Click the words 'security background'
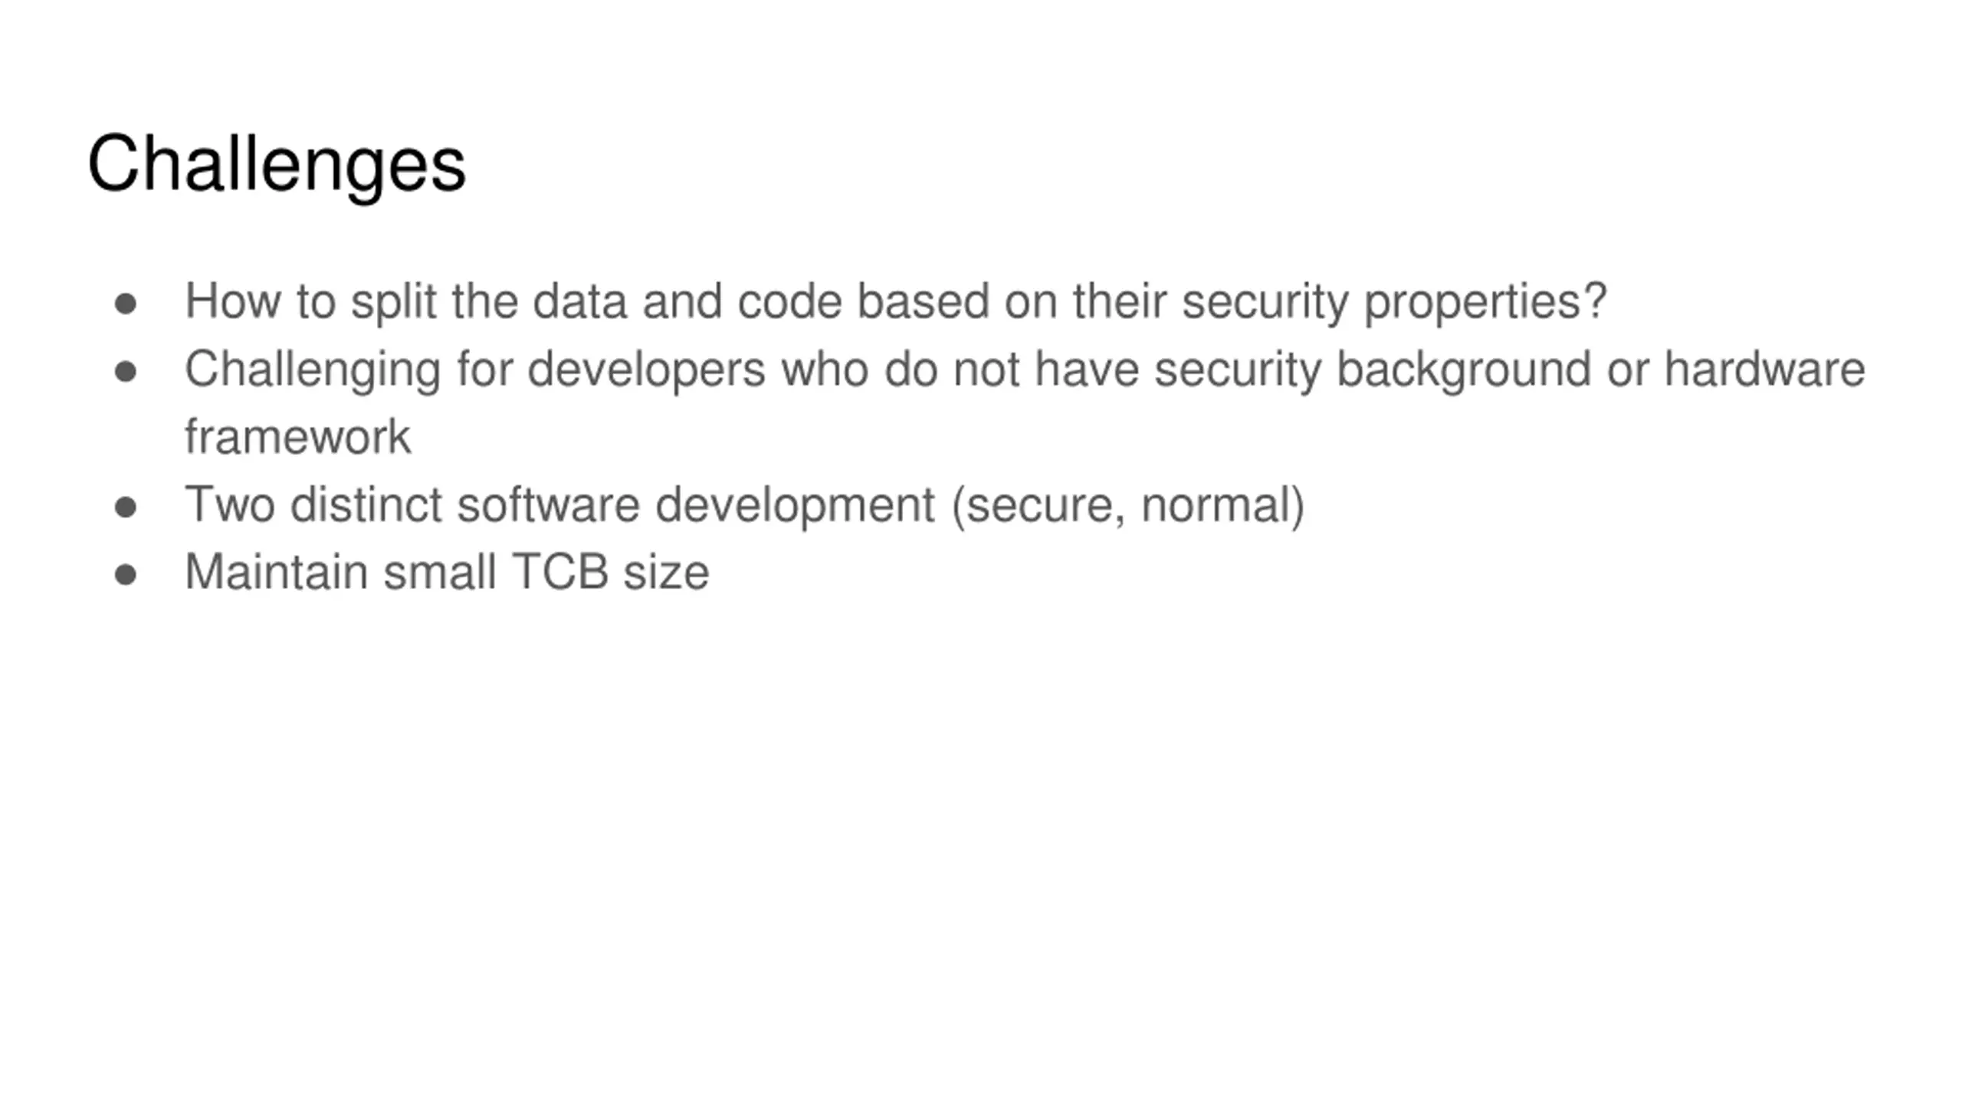1962x1104 pixels. pos(1373,370)
